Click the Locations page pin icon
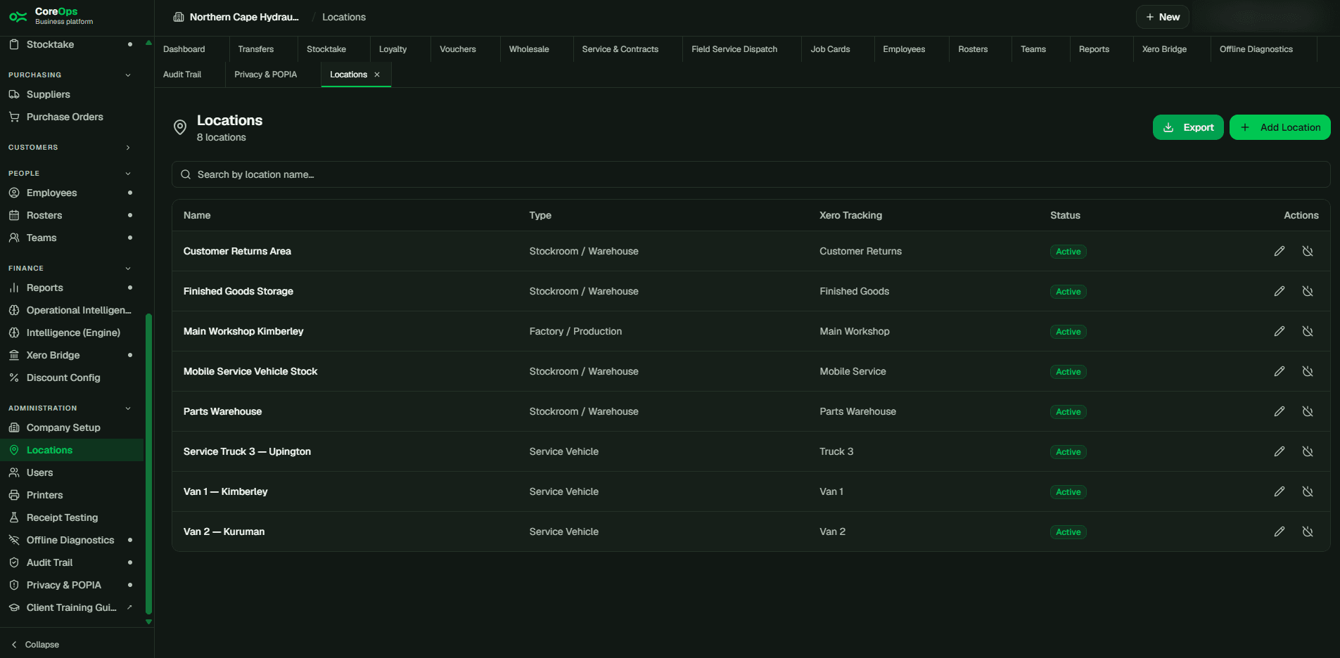1340x658 pixels. click(x=180, y=127)
